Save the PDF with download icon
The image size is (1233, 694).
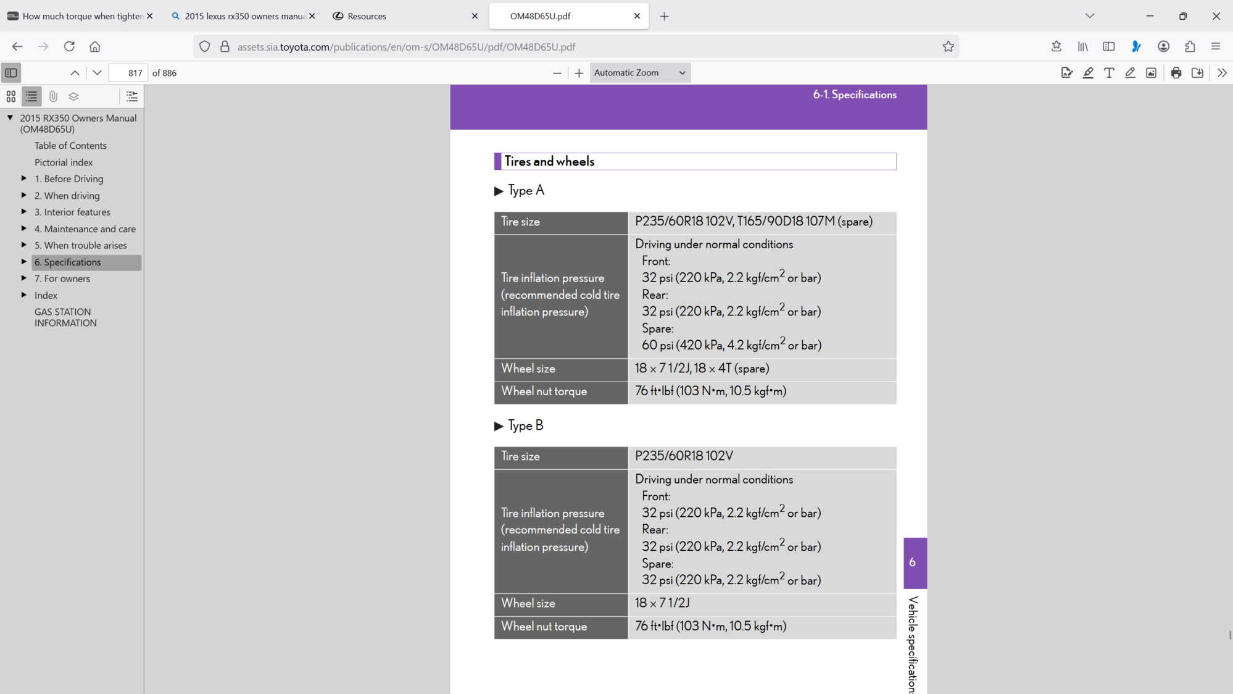pos(1197,73)
